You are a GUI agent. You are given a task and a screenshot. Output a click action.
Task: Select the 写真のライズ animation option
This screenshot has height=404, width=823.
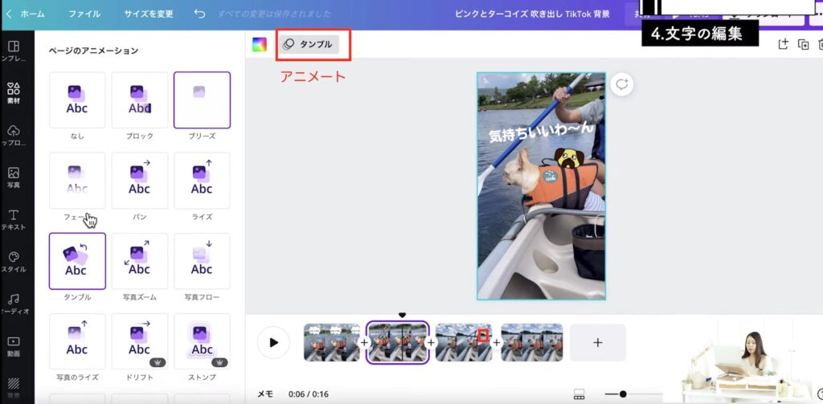[x=77, y=341]
